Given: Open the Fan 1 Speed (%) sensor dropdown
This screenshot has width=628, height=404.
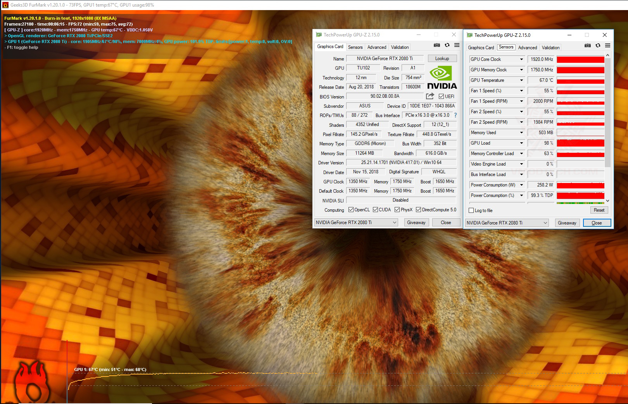Looking at the screenshot, I should 521,91.
